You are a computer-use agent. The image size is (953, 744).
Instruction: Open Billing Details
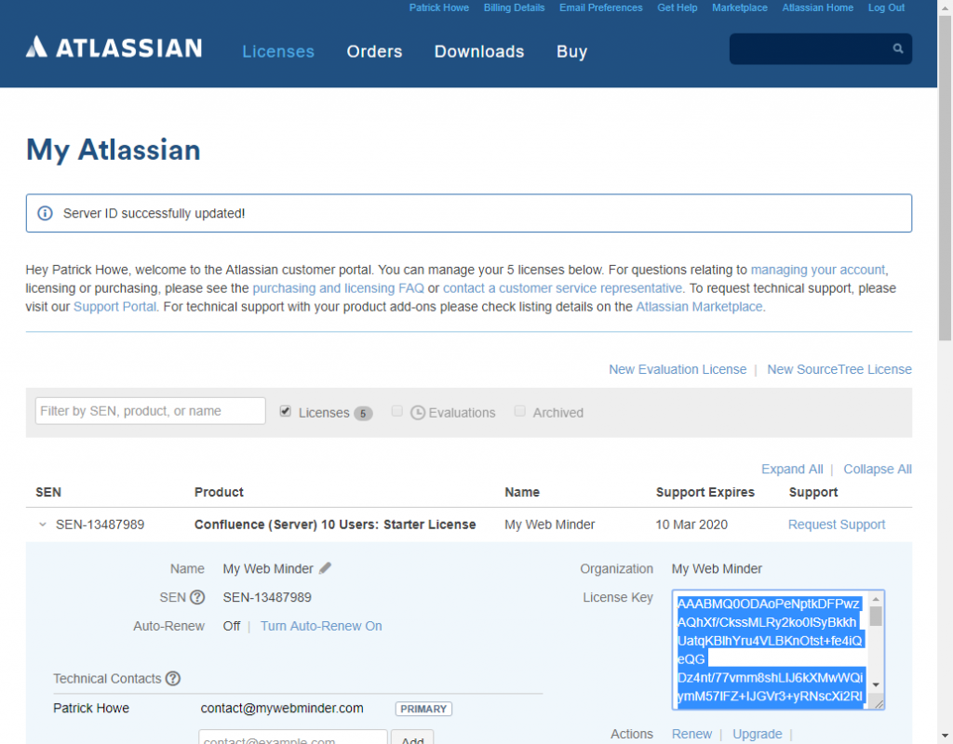(514, 7)
